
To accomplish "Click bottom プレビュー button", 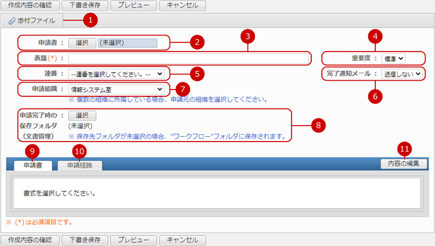I will click(134, 240).
